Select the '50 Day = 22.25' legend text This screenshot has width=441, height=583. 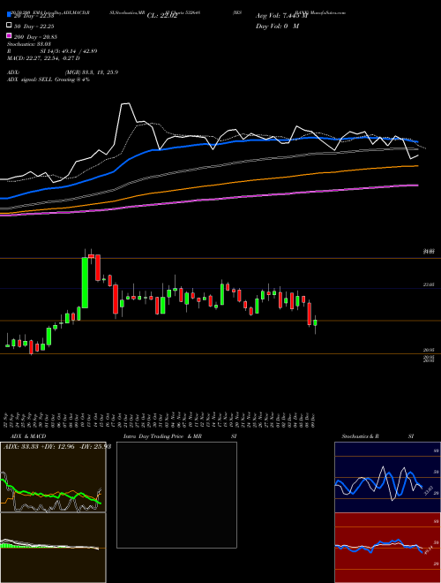(x=34, y=26)
